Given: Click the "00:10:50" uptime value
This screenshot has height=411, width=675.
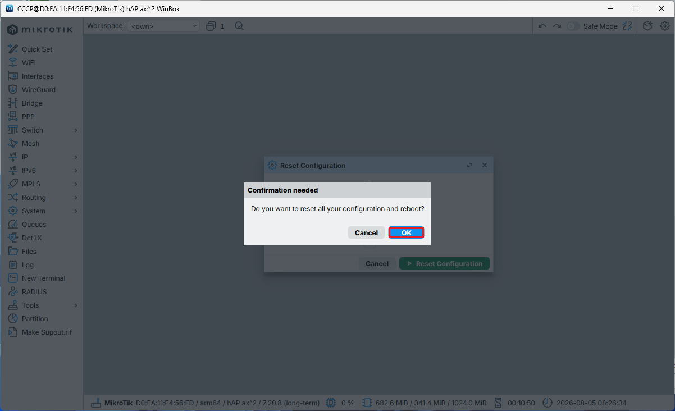Looking at the screenshot, I should 521,403.
